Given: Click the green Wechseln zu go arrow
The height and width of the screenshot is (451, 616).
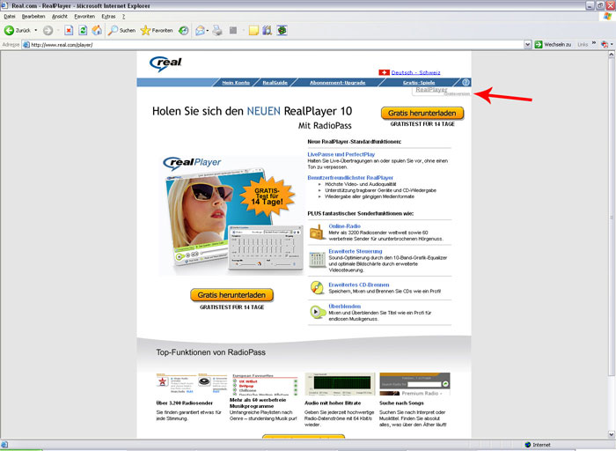Looking at the screenshot, I should pyautogui.click(x=539, y=44).
